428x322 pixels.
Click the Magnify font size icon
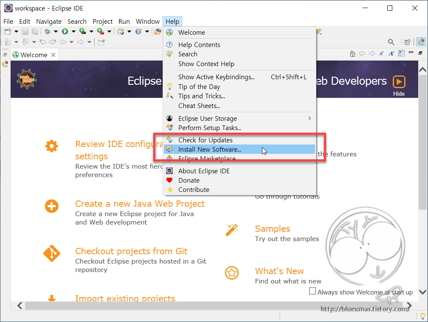click(x=391, y=54)
